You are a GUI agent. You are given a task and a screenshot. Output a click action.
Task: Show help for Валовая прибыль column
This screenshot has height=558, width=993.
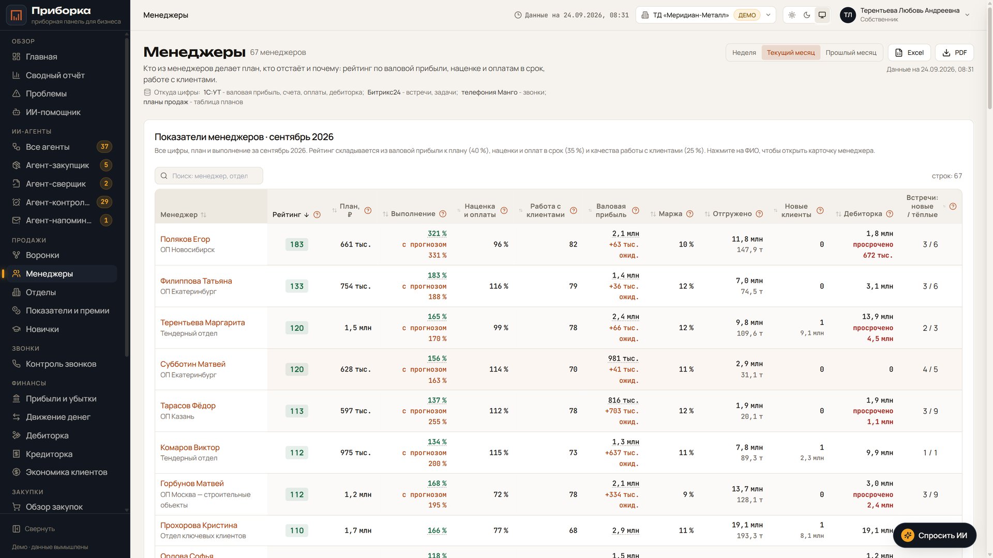click(x=636, y=210)
